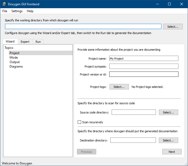Switch to the Run tab
The image size is (188, 166).
click(x=38, y=42)
